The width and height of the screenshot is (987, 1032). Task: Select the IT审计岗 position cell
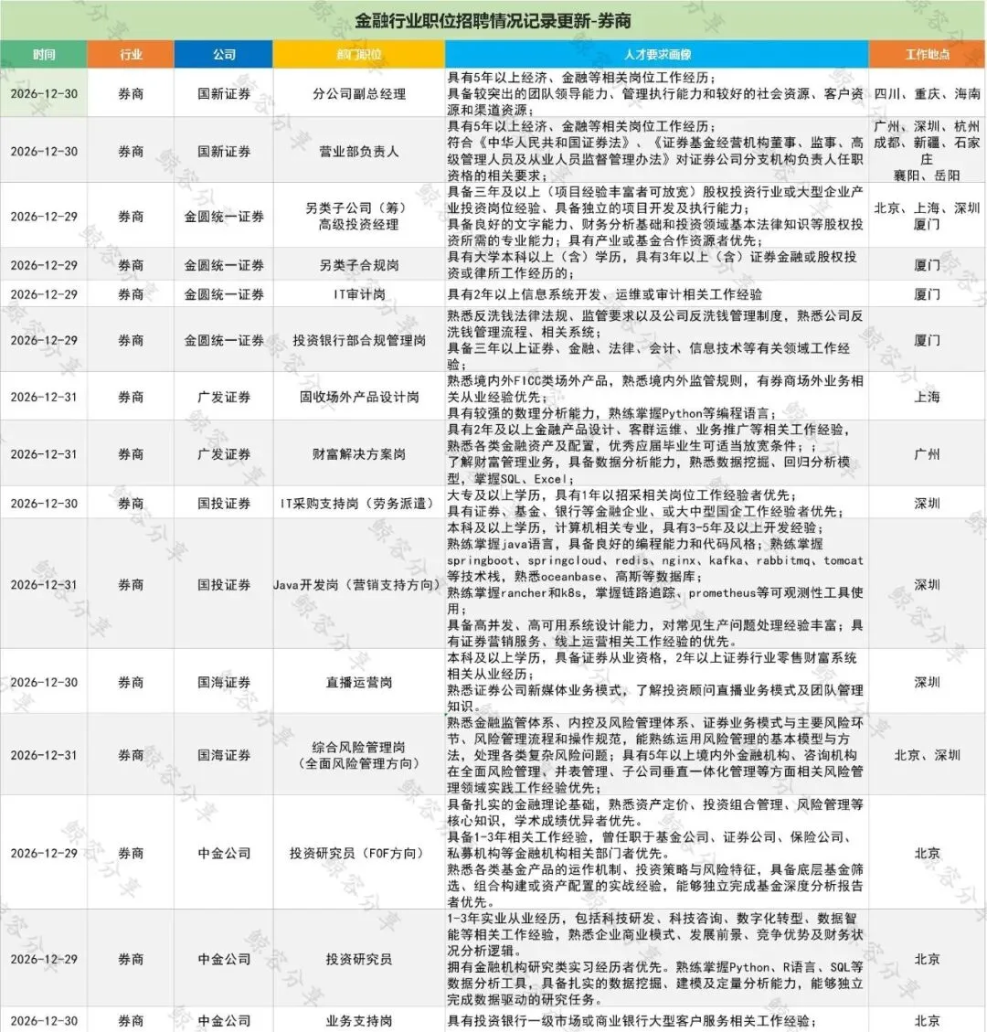click(359, 293)
